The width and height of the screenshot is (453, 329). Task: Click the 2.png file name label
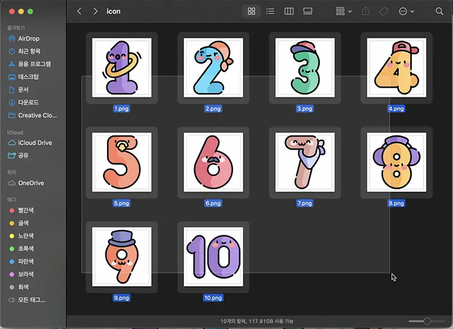coord(213,109)
